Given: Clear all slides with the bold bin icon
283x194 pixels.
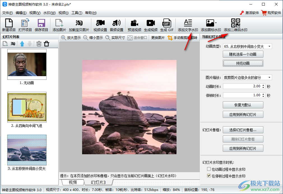Looking at the screenshot, I should (x=47, y=44).
